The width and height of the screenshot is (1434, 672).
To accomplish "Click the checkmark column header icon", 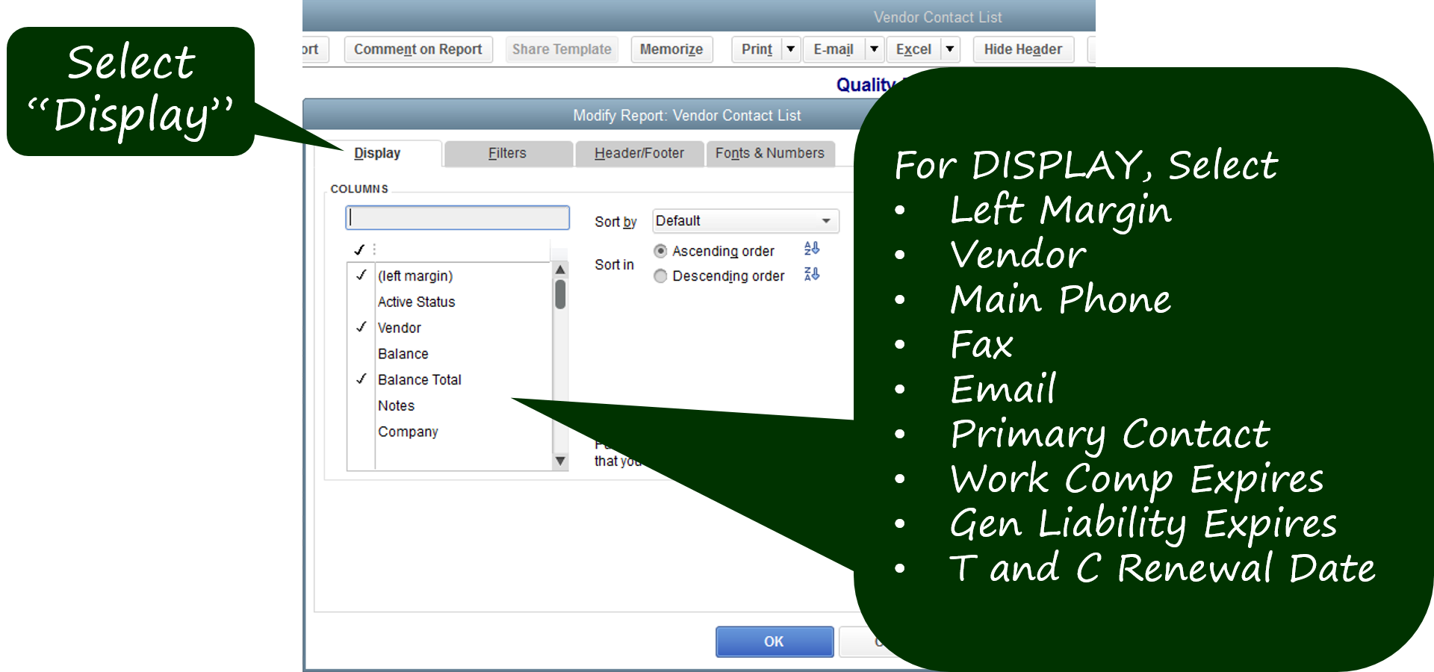I will [359, 249].
